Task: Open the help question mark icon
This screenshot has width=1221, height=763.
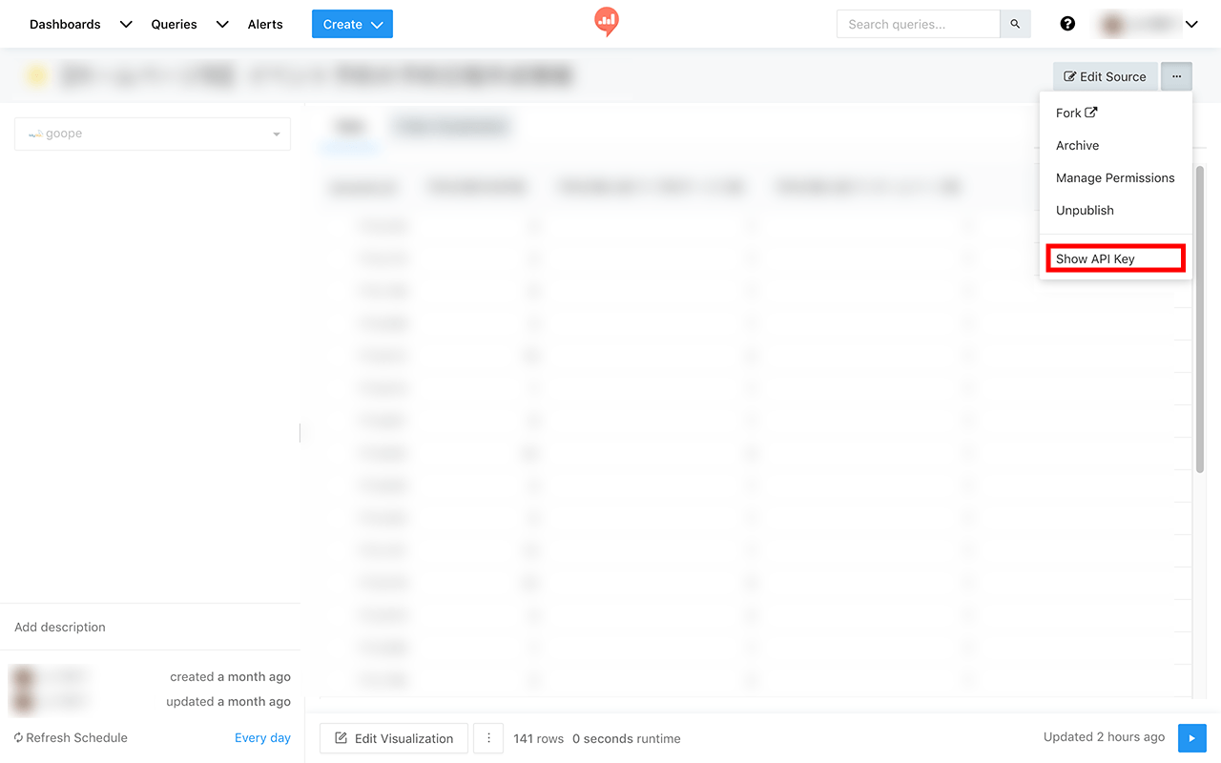Action: point(1067,24)
